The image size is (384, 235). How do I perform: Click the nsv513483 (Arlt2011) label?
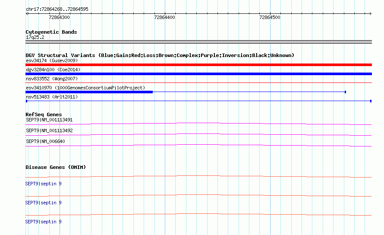coord(52,97)
